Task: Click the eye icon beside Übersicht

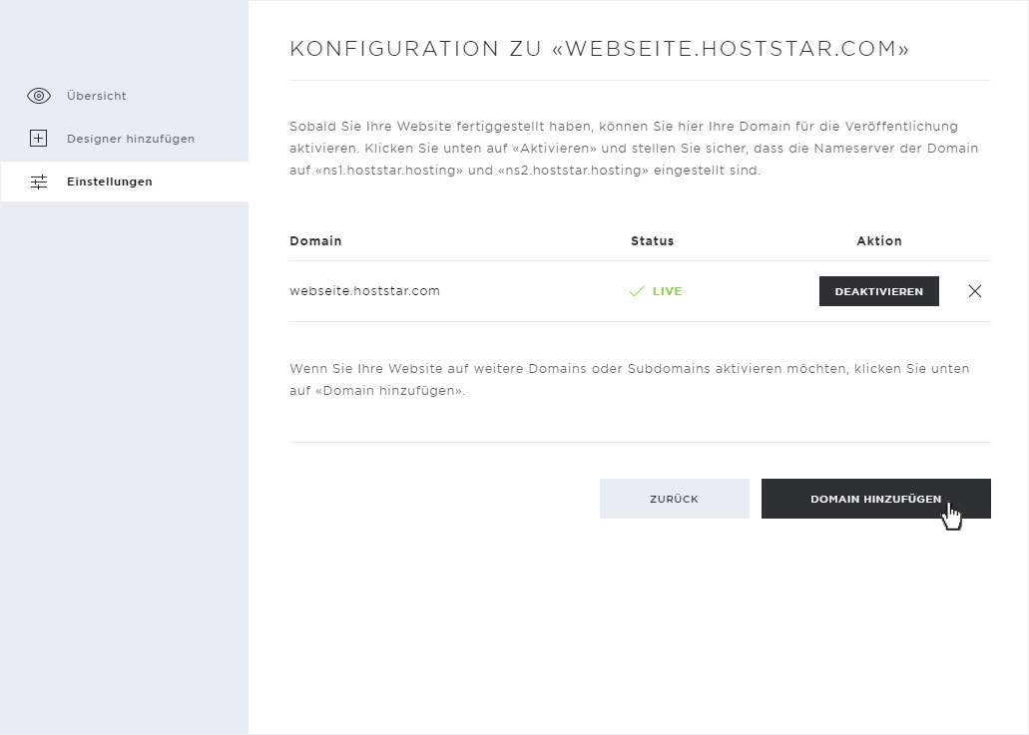Action: pyautogui.click(x=39, y=96)
